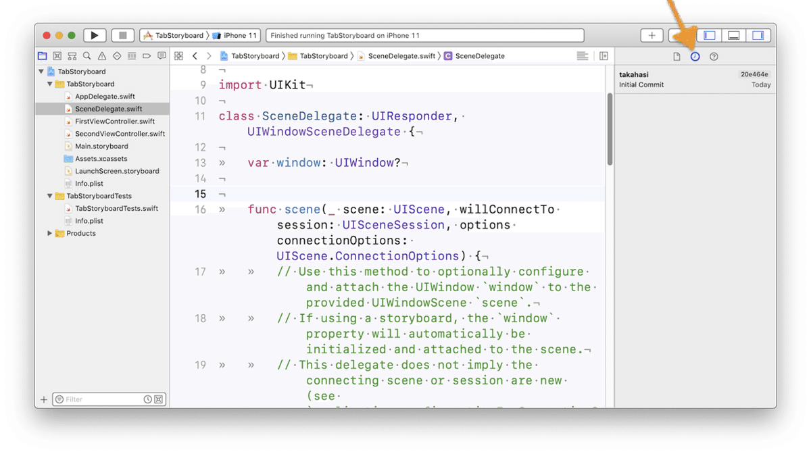The image size is (811, 454).
Task: Show the File inspector
Action: (x=677, y=57)
